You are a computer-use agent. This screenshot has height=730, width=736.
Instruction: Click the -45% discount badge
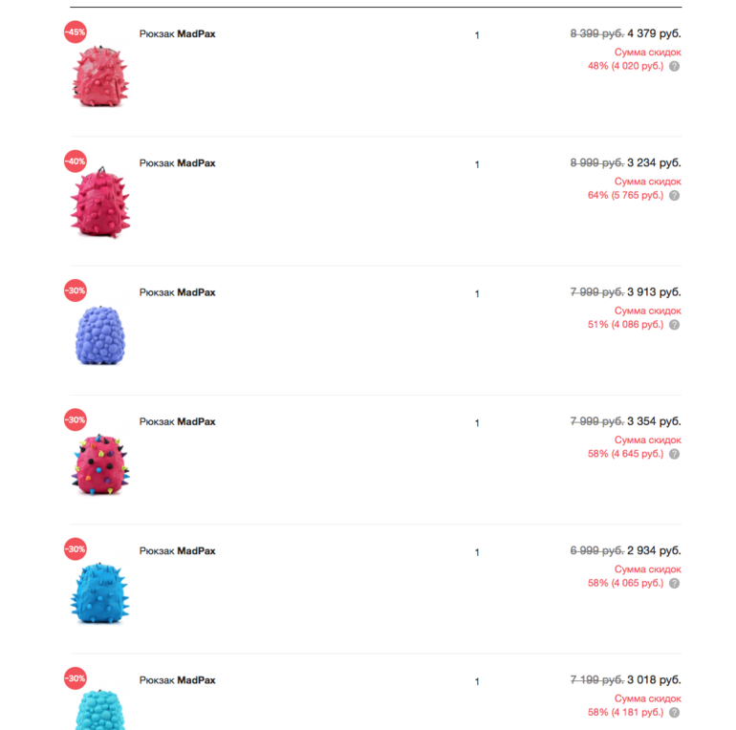click(x=76, y=32)
